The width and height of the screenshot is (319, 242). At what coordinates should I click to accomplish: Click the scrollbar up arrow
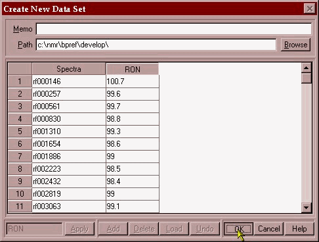click(307, 68)
